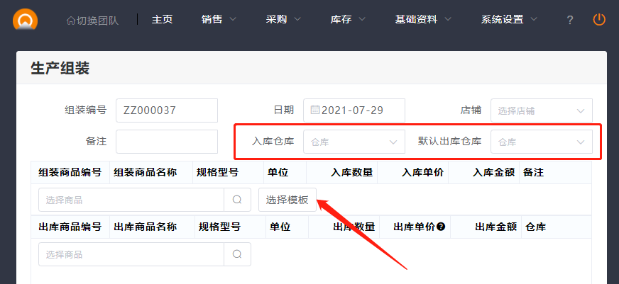This screenshot has width=619, height=284.
Task: Click search icon beside outbound product field
Action: pos(237,254)
